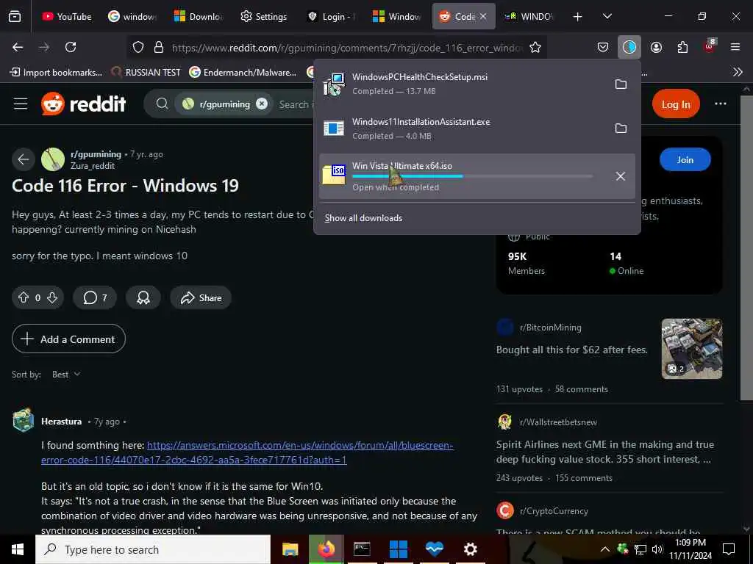This screenshot has width=753, height=564.
Task: Click Add a Comment button
Action: pyautogui.click(x=68, y=339)
